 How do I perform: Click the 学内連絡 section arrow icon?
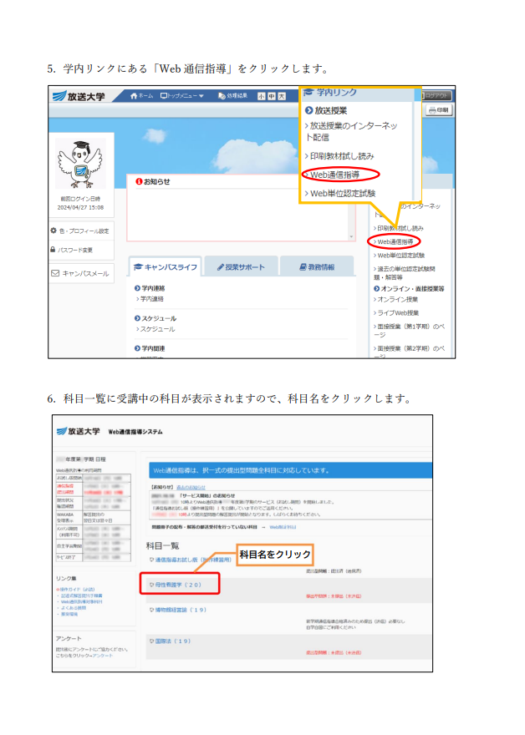[x=137, y=288]
